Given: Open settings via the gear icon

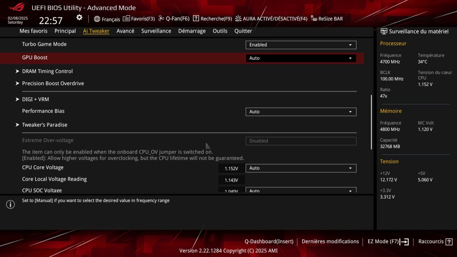Looking at the screenshot, I should point(79,17).
